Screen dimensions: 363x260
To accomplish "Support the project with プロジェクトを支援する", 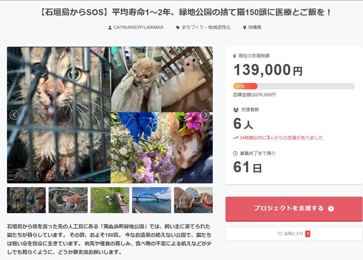I will pyautogui.click(x=294, y=209).
